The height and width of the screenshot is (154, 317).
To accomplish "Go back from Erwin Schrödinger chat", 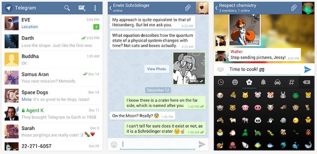I will (x=110, y=8).
